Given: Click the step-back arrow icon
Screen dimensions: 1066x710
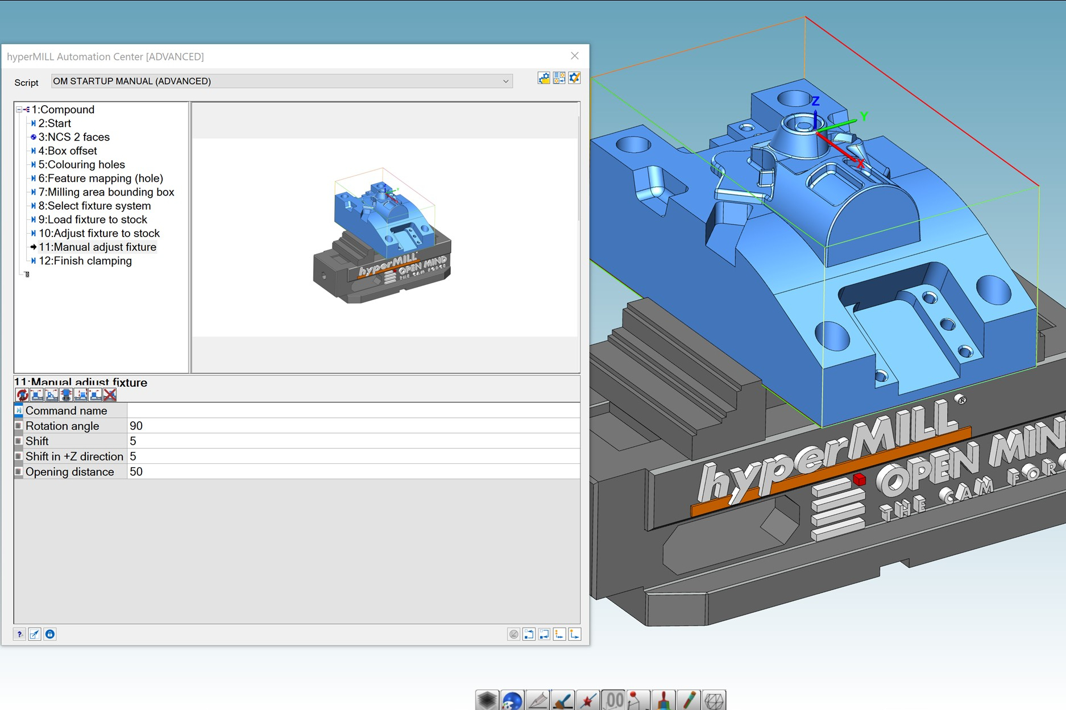Looking at the screenshot, I should (544, 634).
